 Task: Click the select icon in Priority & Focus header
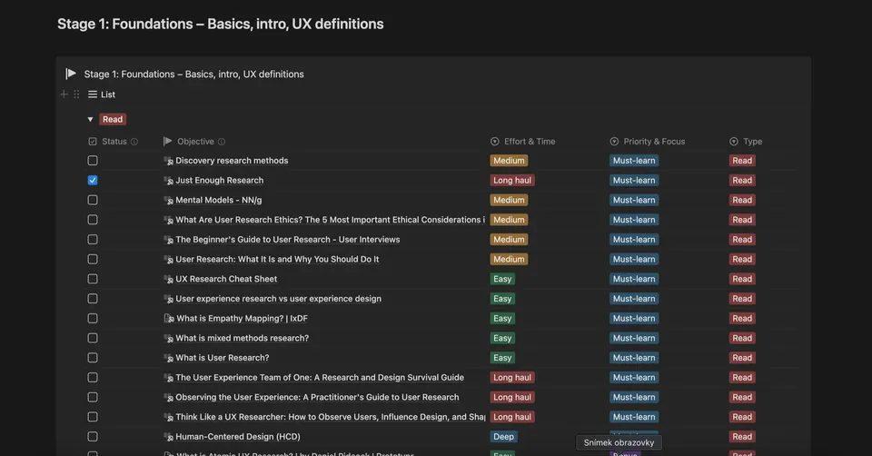614,142
